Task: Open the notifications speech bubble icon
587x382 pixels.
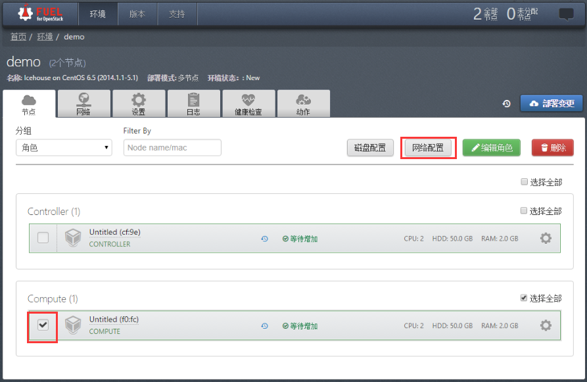Action: 566,14
